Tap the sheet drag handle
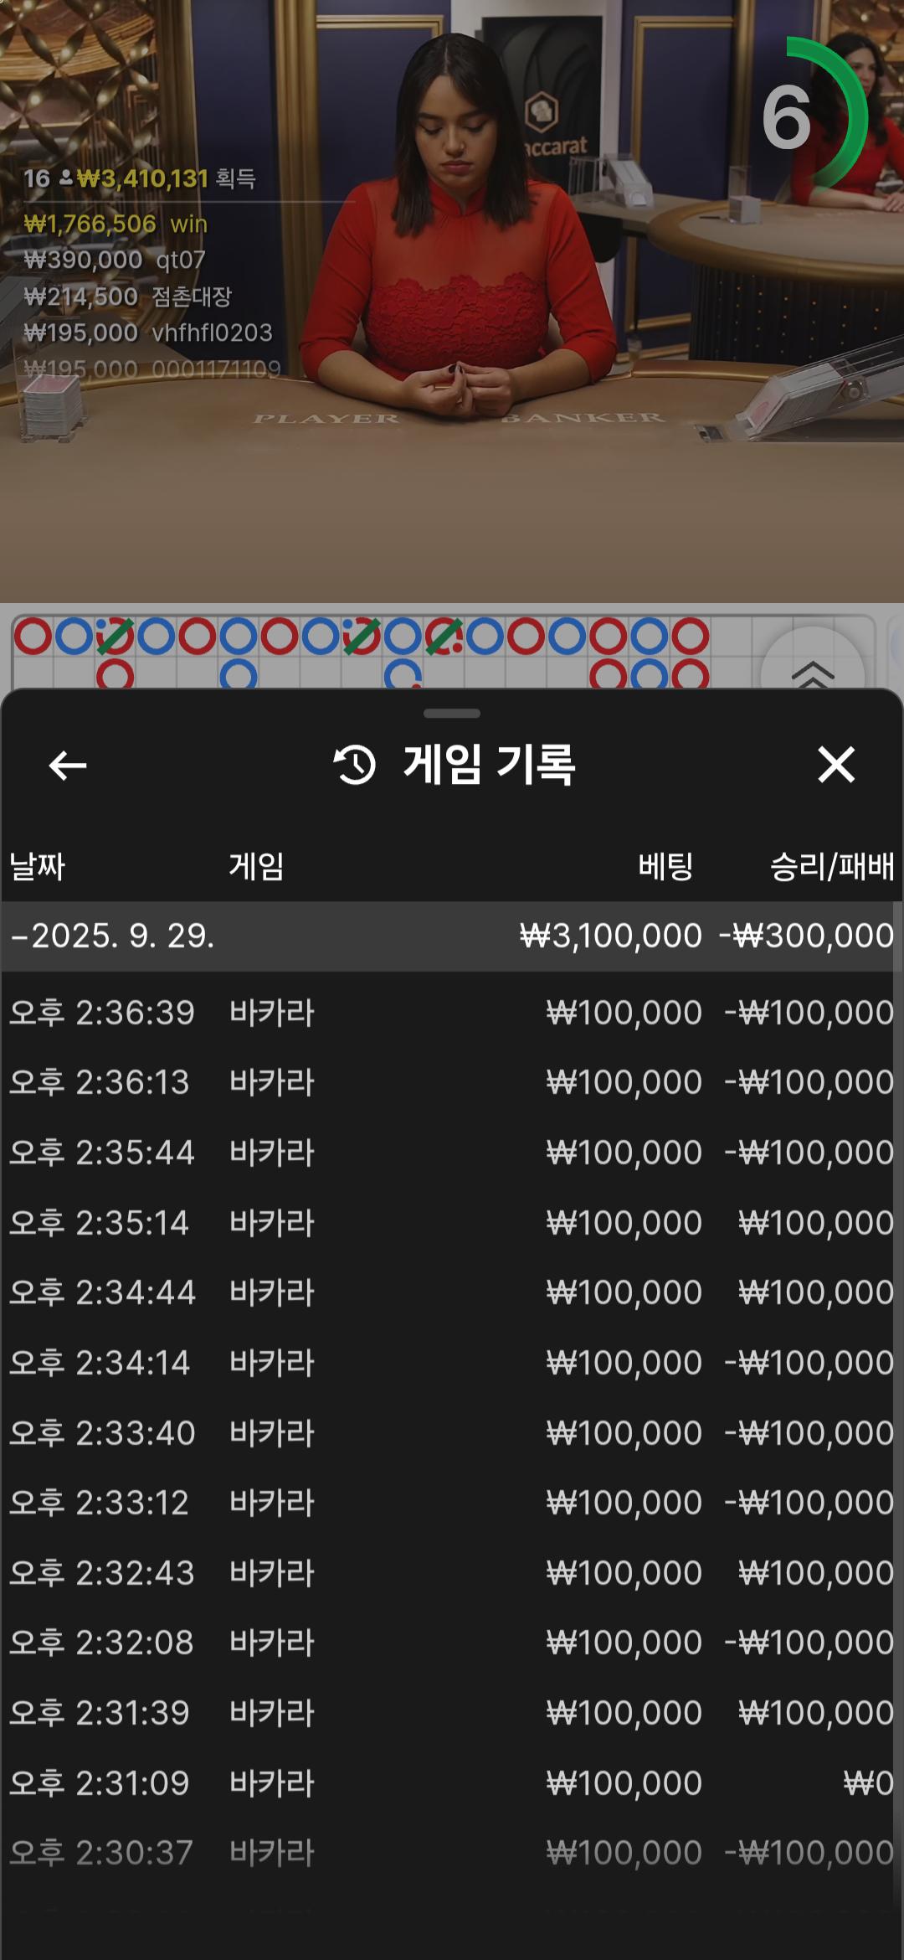This screenshot has width=904, height=1960. point(452,714)
